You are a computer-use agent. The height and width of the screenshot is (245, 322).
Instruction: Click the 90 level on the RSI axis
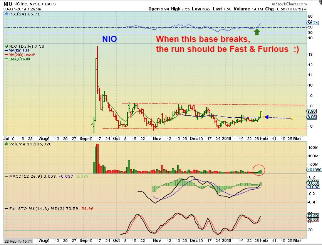click(310, 17)
